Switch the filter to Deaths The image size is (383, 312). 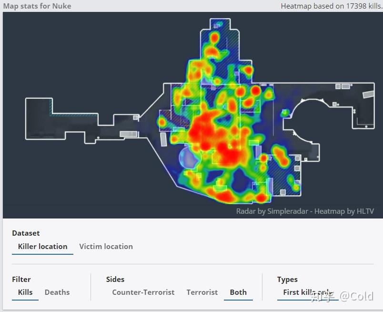pyautogui.click(x=57, y=292)
